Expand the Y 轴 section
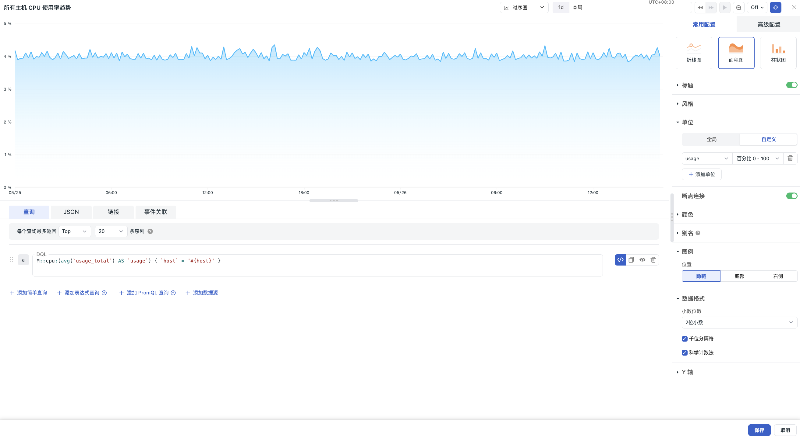The width and height of the screenshot is (800, 438). coord(687,372)
